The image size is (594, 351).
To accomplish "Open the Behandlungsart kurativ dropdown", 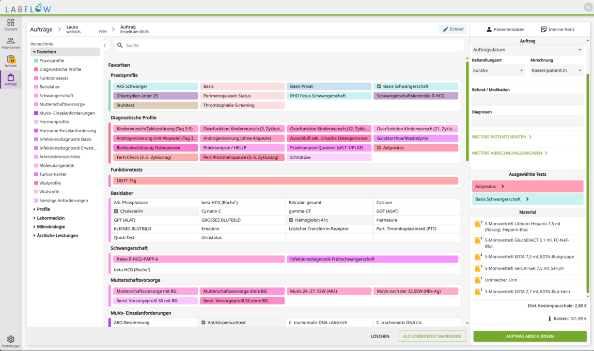I will point(498,70).
